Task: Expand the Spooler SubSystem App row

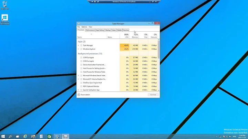Action: click(x=78, y=90)
